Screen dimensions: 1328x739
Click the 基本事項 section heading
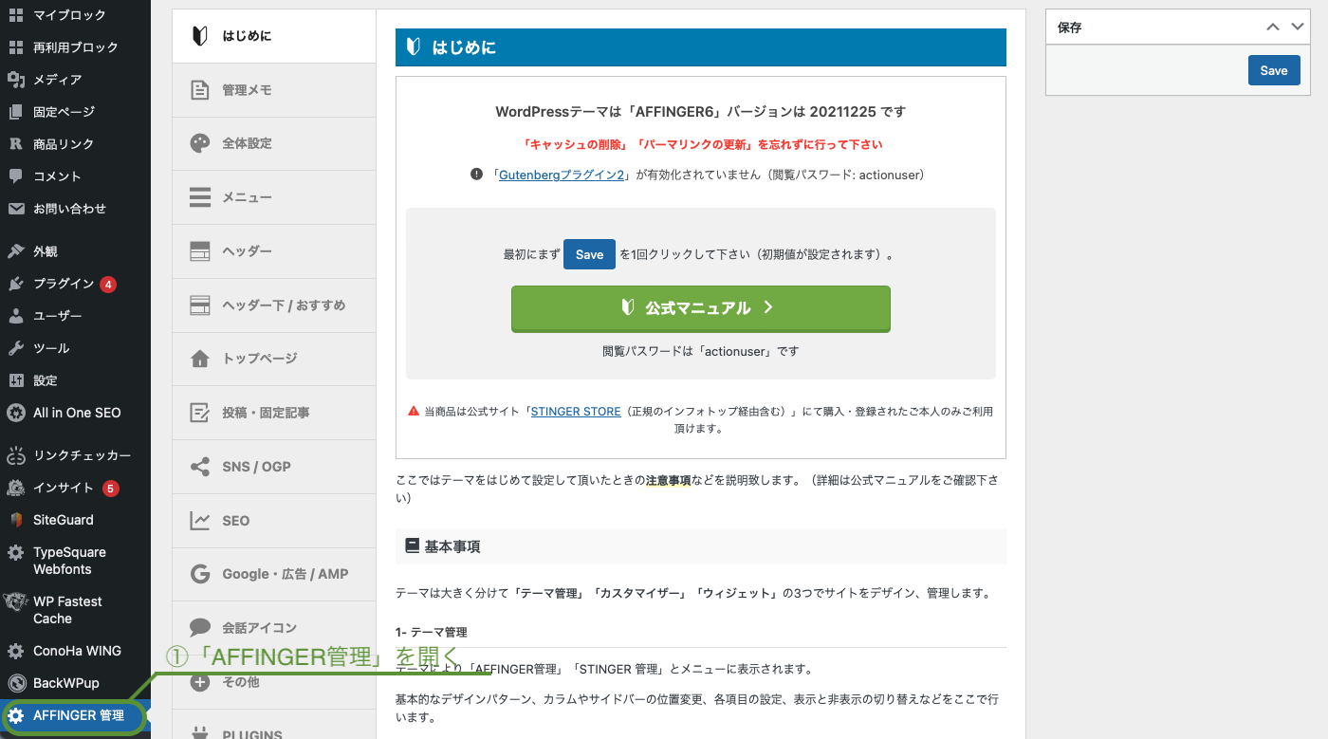point(701,546)
